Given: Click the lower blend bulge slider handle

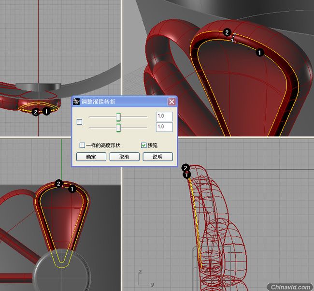Looking at the screenshot, I should 118,128.
